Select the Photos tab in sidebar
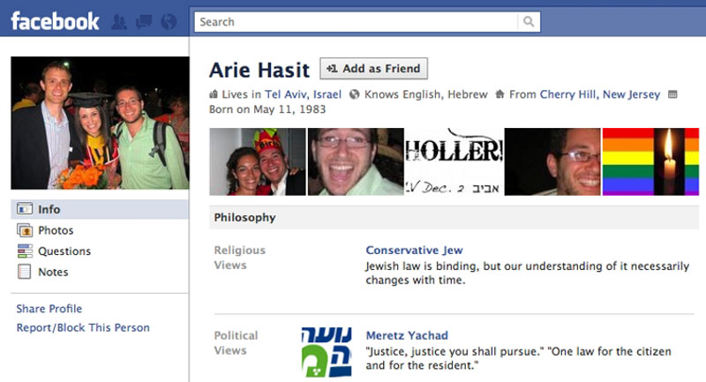706x382 pixels. pos(100,230)
